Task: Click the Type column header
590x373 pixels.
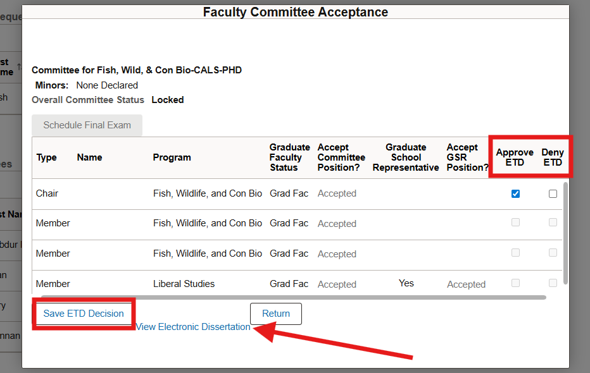Action: pyautogui.click(x=47, y=157)
